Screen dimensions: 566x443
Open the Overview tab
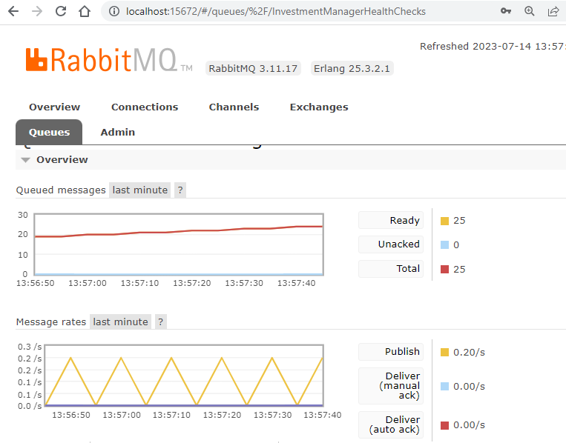coord(54,107)
